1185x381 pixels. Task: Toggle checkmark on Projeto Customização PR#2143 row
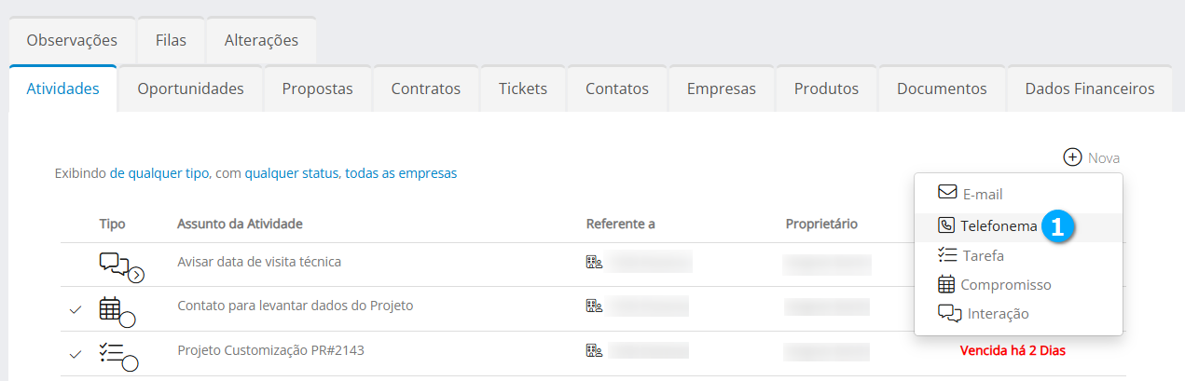76,354
